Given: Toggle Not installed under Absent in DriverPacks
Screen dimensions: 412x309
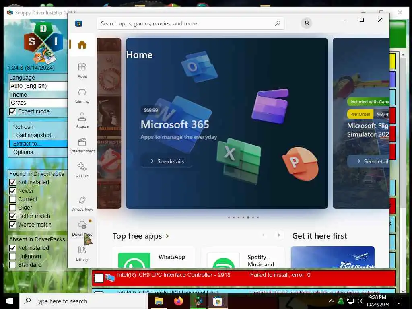Looking at the screenshot, I should pyautogui.click(x=12, y=248).
